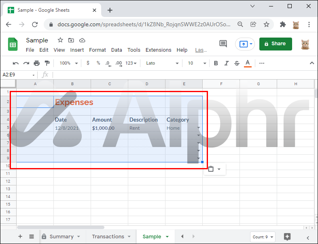
Task: Select row 12 header
Action: point(8,181)
